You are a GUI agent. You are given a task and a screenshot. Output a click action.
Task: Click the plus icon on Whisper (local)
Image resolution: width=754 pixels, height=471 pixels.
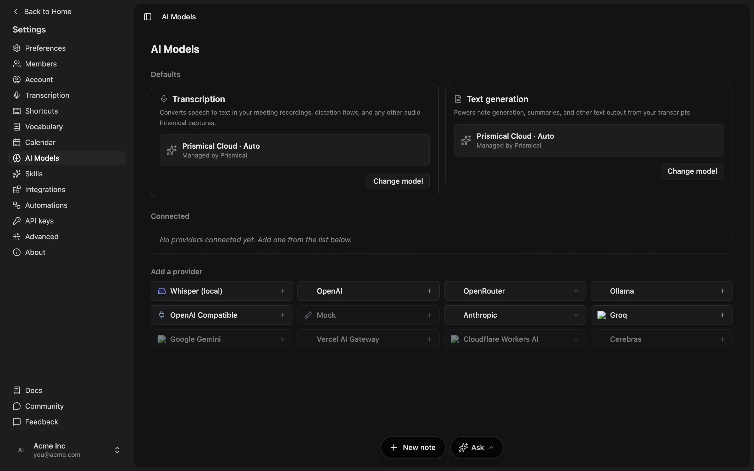point(282,291)
